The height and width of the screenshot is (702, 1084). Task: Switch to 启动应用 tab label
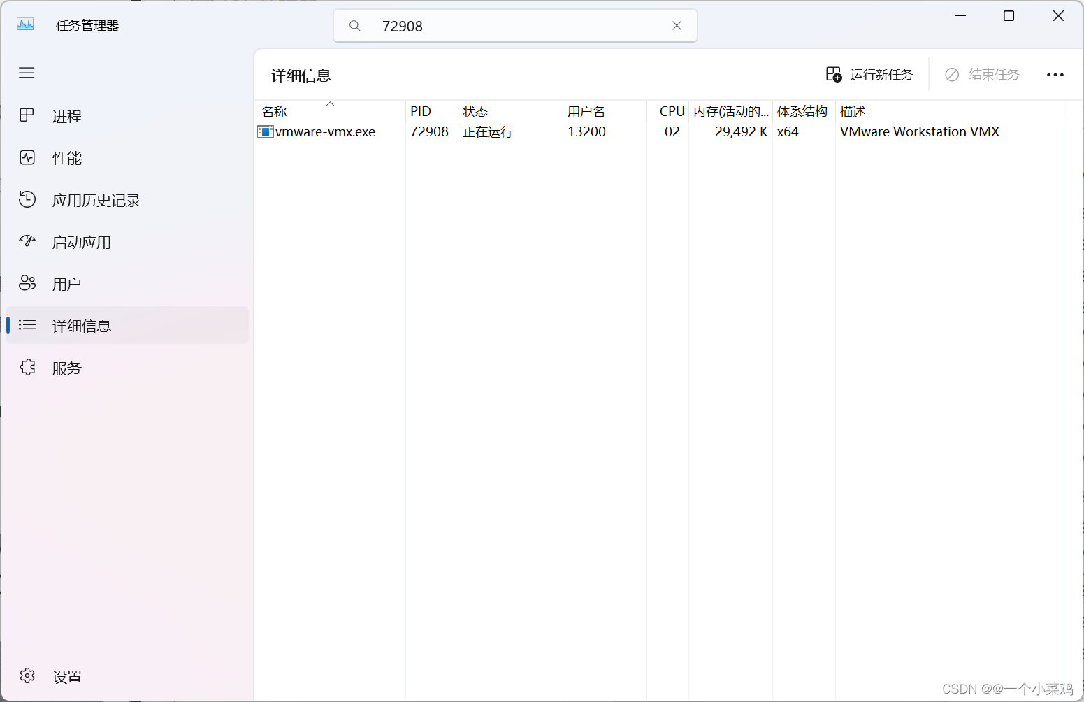tap(82, 242)
